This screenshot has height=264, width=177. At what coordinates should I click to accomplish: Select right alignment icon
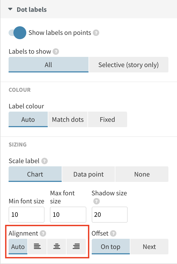point(76,247)
